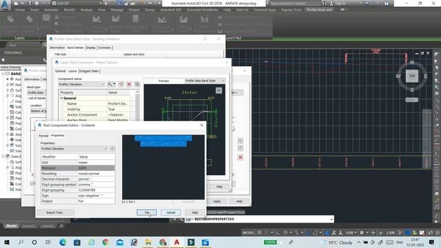Click OK in Text Component Editor

[147, 213]
